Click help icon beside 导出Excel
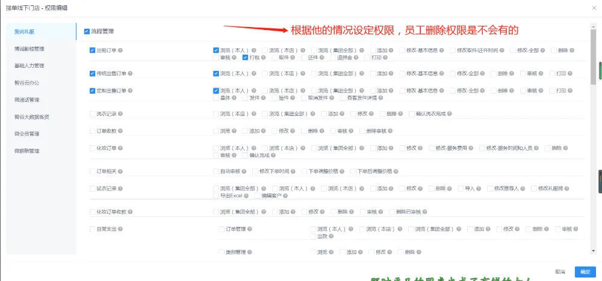 click(x=247, y=196)
